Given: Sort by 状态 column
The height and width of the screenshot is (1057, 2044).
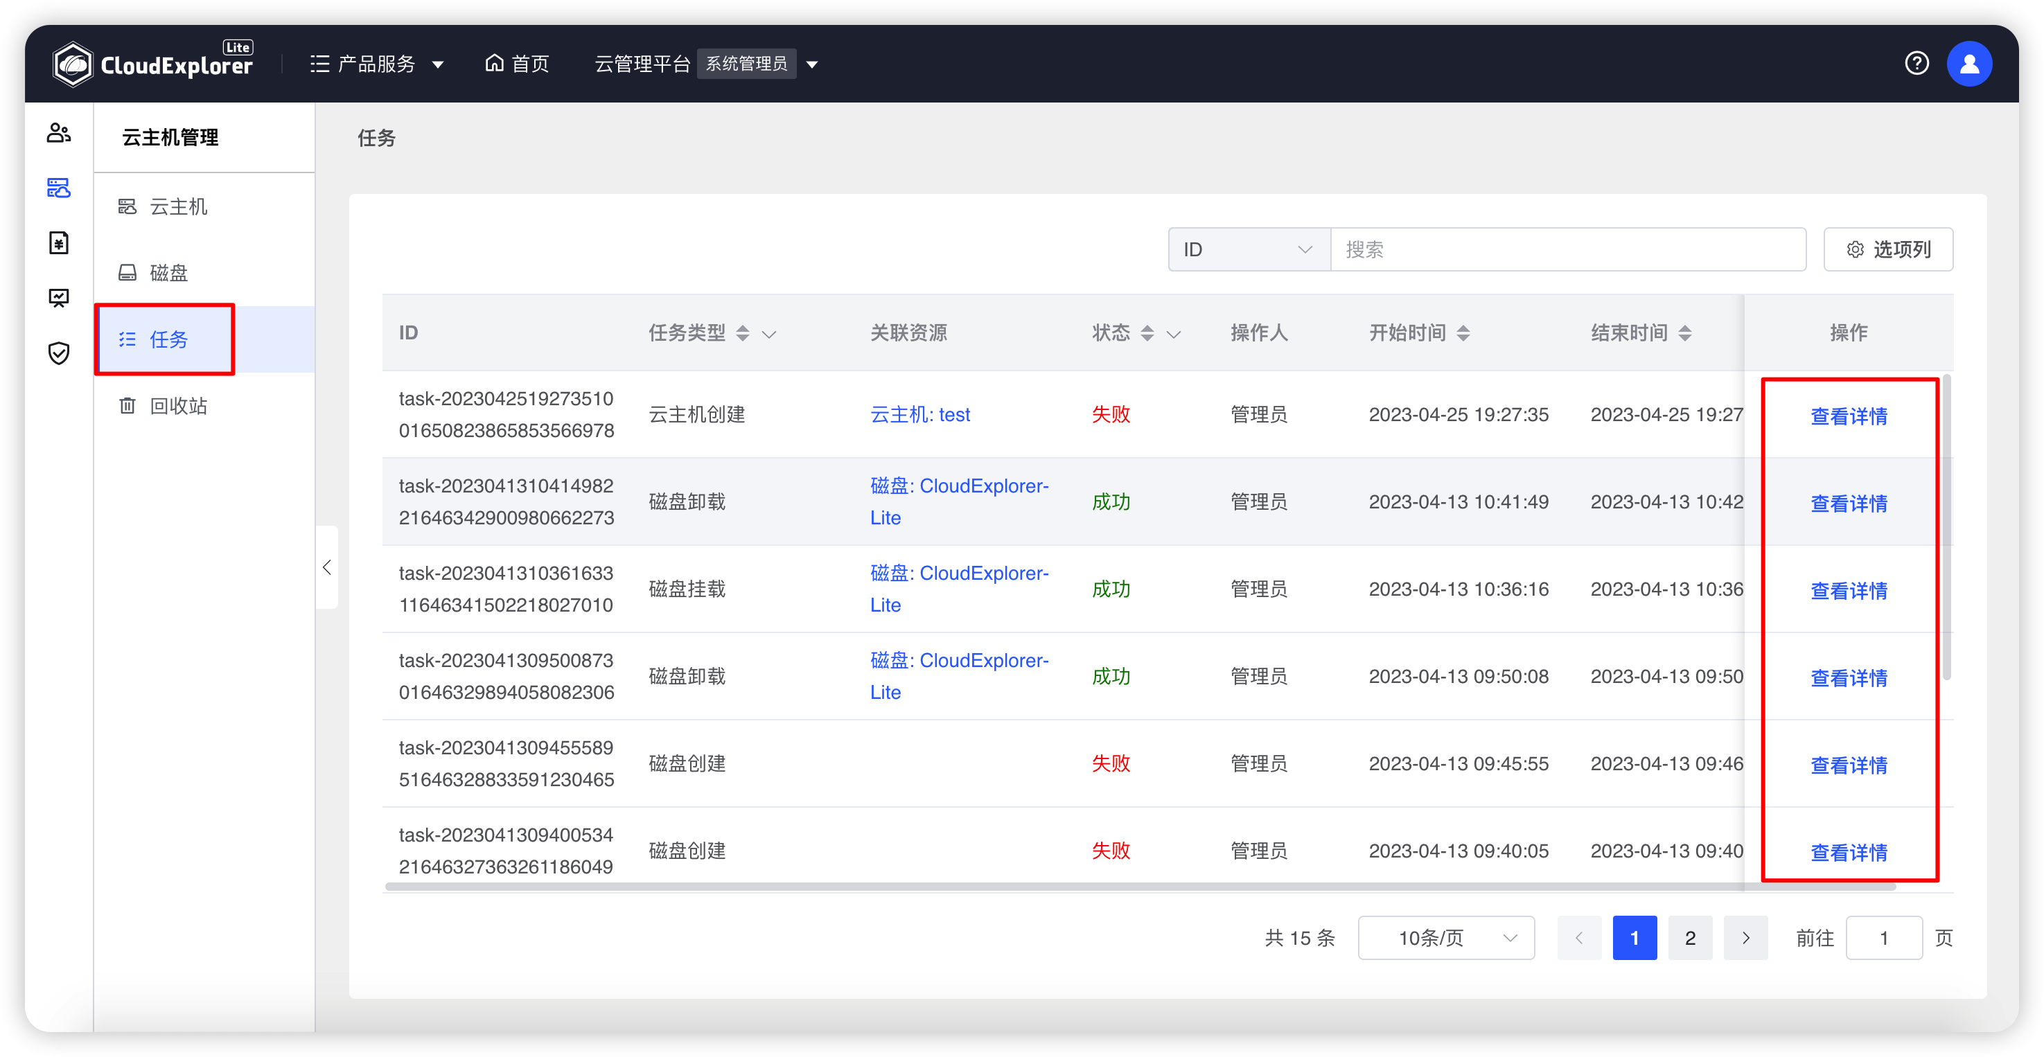Looking at the screenshot, I should (x=1147, y=333).
